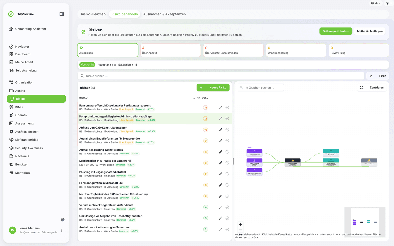Screen dimensions: 394x246
Task: Open the user menu next to Jonas Martens
Action: (x=62, y=230)
